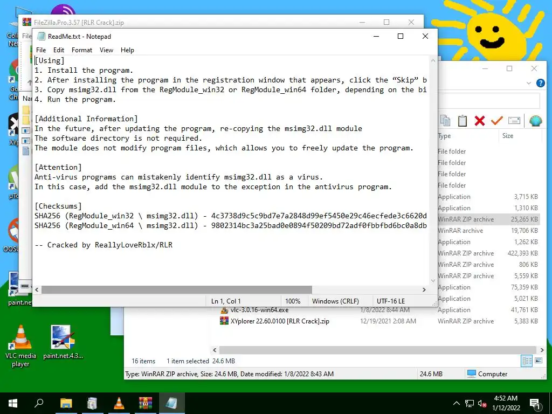Click the Ln 1, Col 1 status indicator

click(x=226, y=301)
